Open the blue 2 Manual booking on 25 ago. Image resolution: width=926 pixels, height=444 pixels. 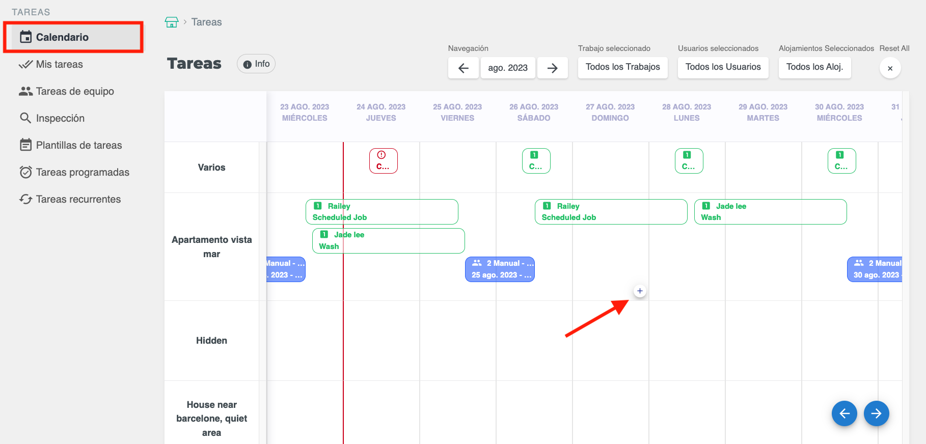click(x=500, y=269)
